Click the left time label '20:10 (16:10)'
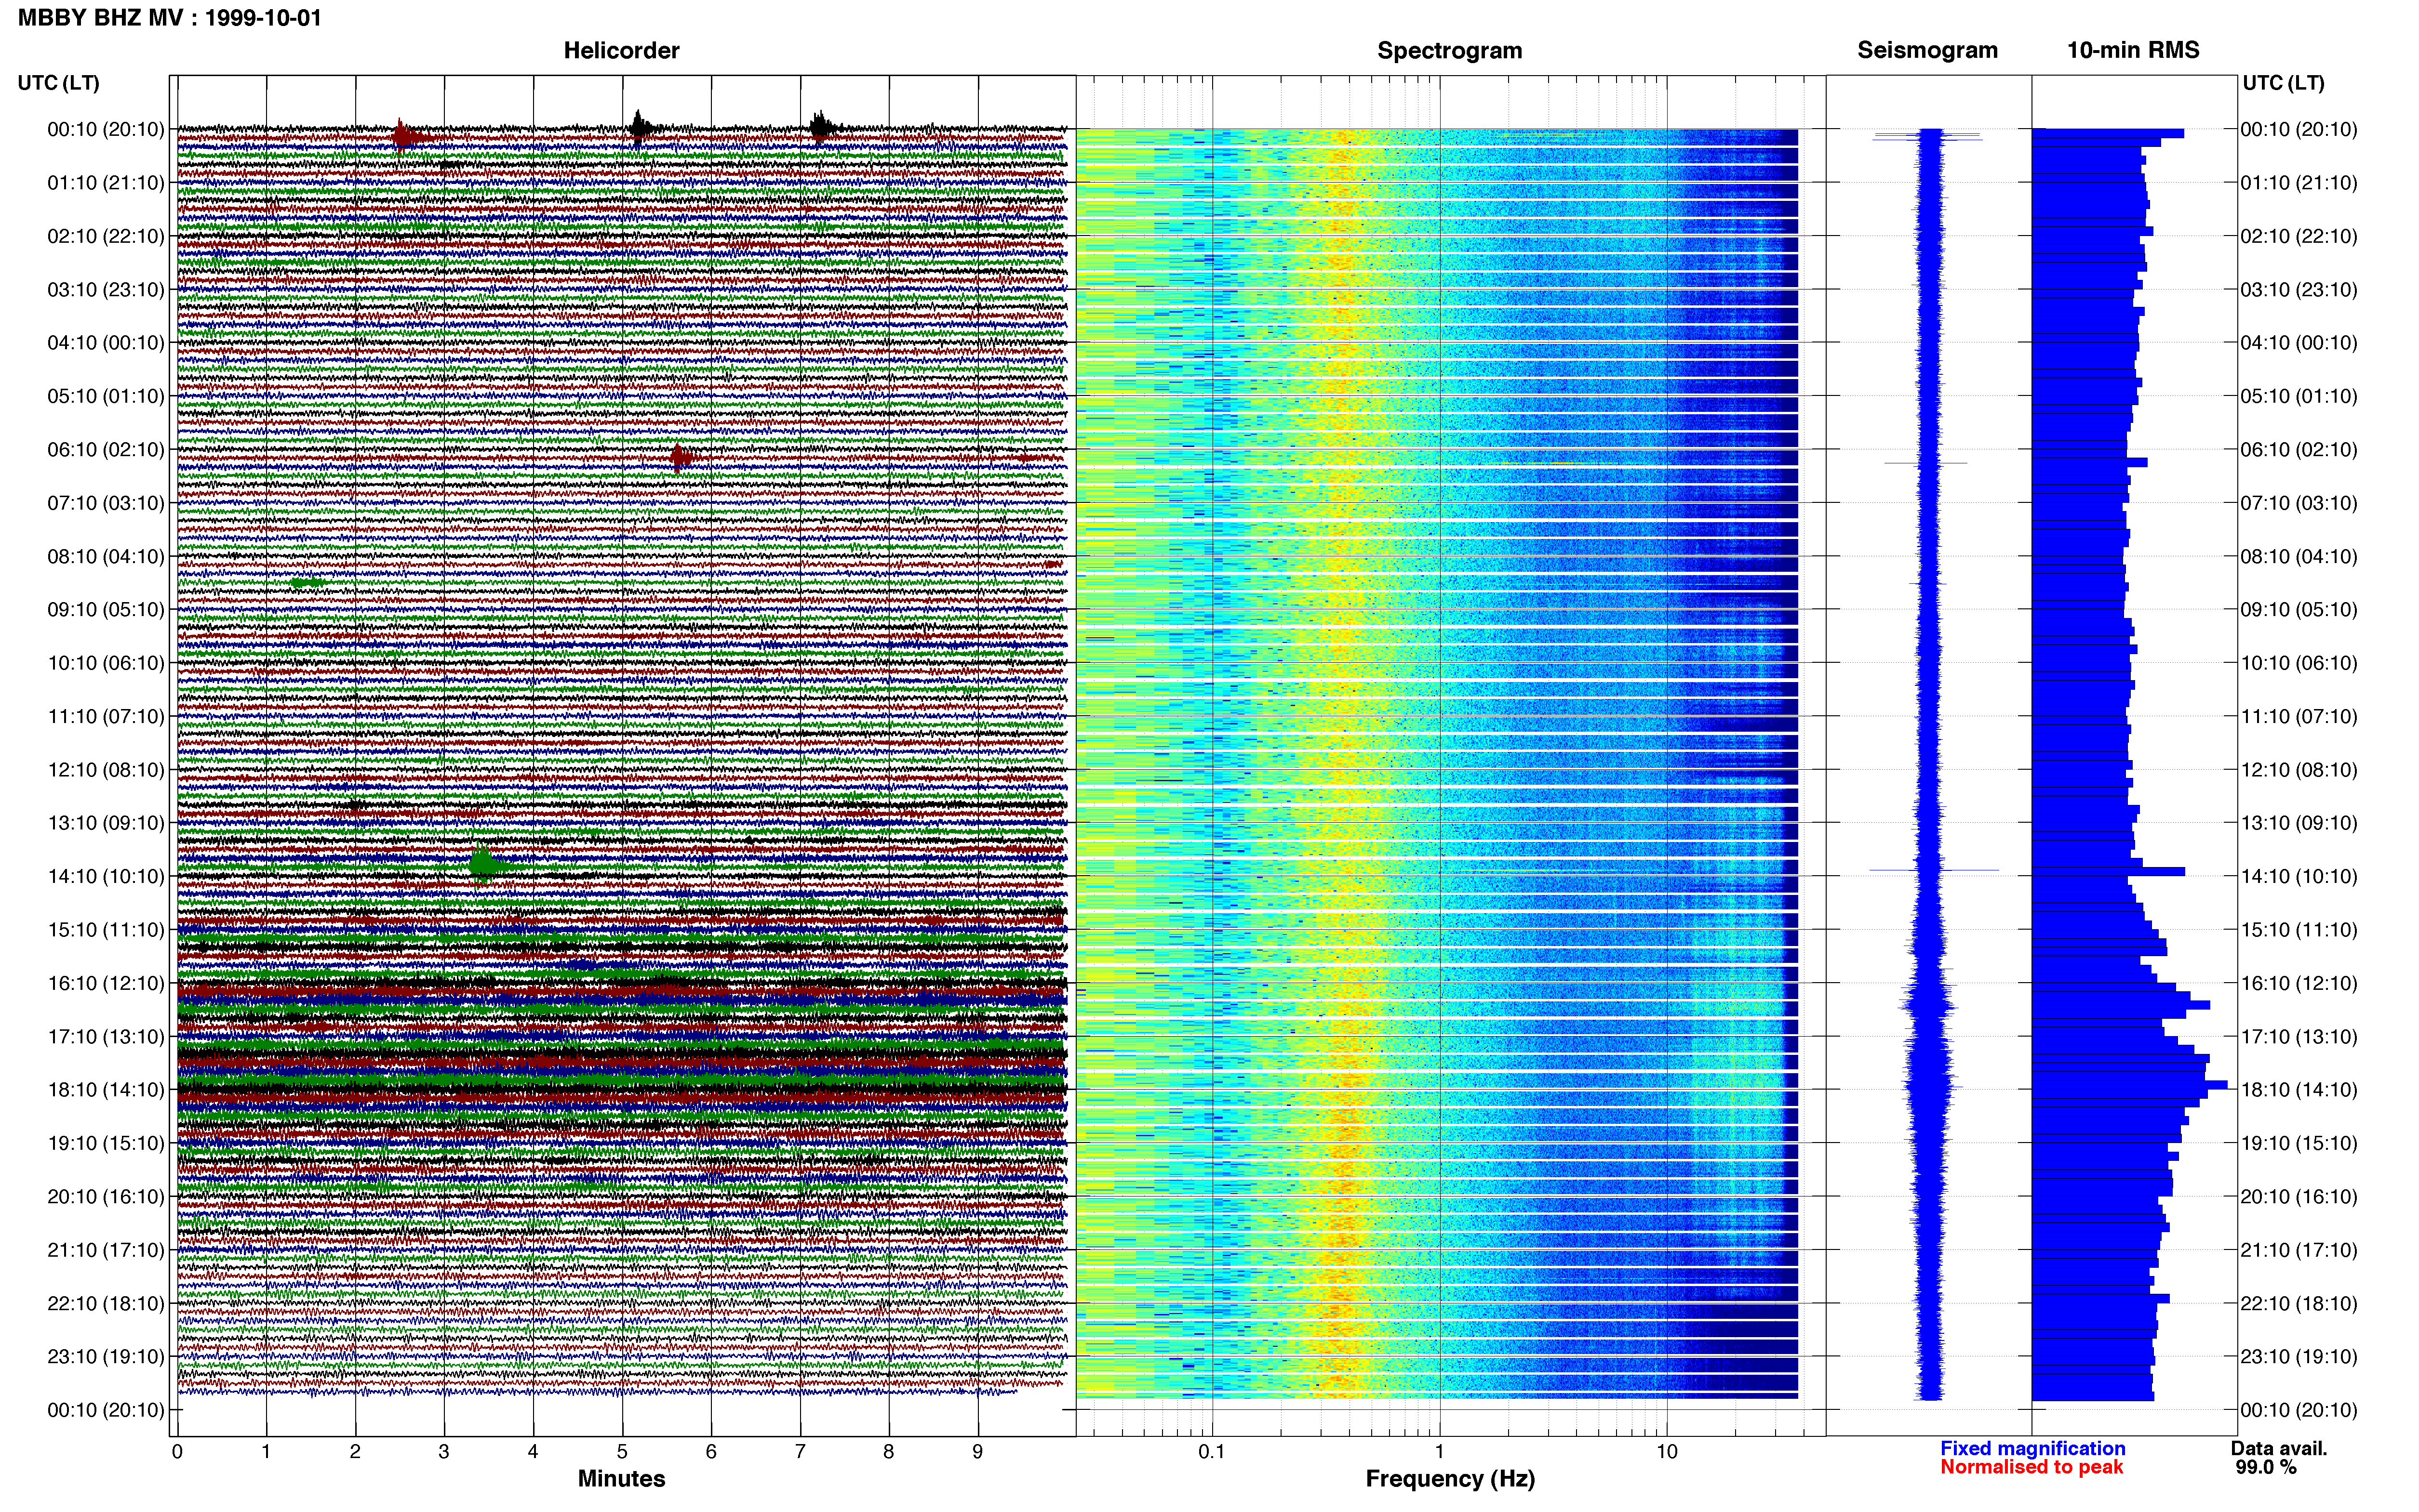 tap(106, 1196)
